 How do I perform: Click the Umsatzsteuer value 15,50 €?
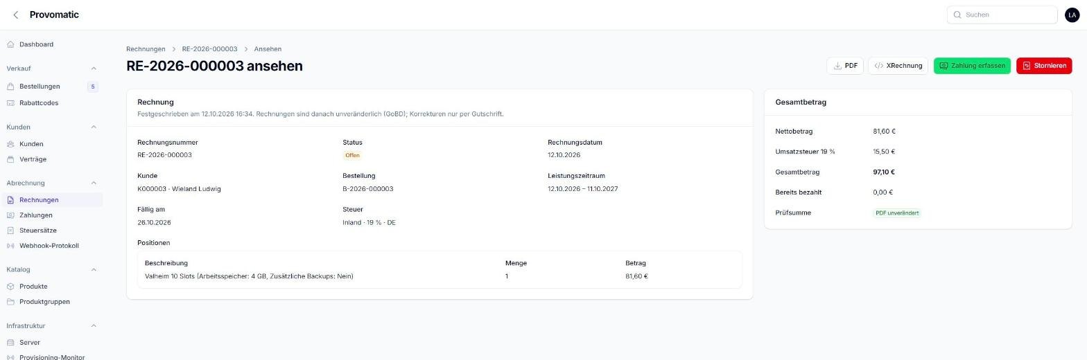pos(884,152)
